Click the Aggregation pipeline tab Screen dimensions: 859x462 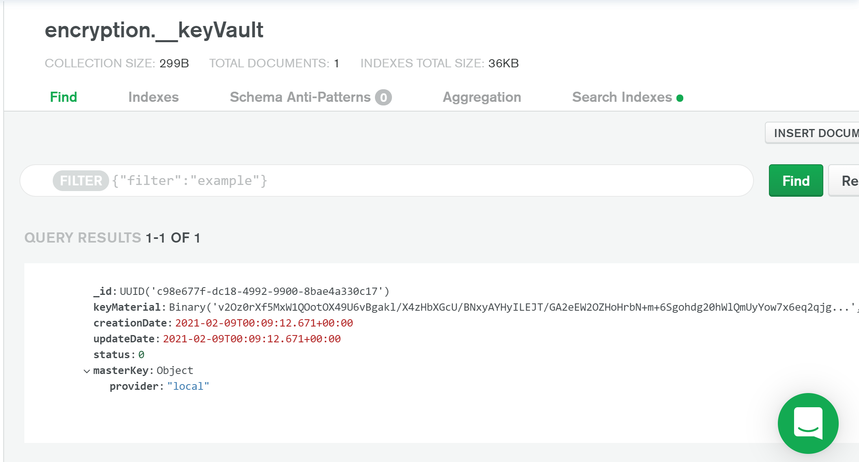tap(482, 97)
